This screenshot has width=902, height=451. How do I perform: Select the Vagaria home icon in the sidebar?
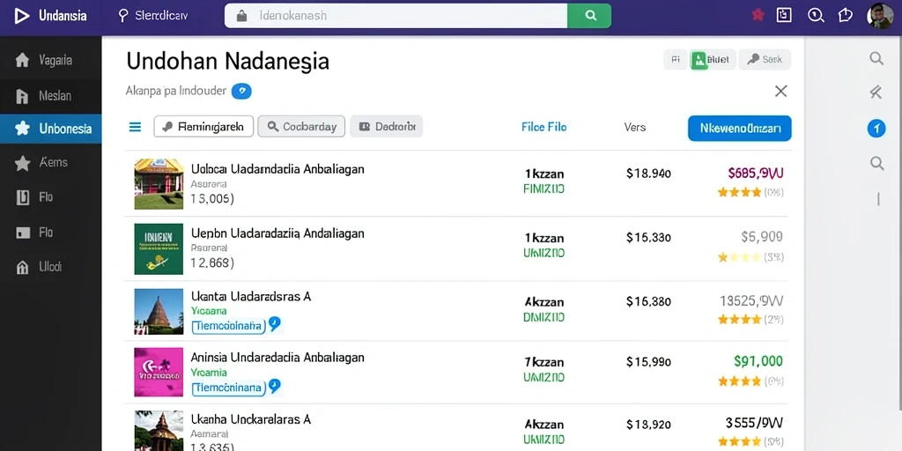[x=22, y=60]
